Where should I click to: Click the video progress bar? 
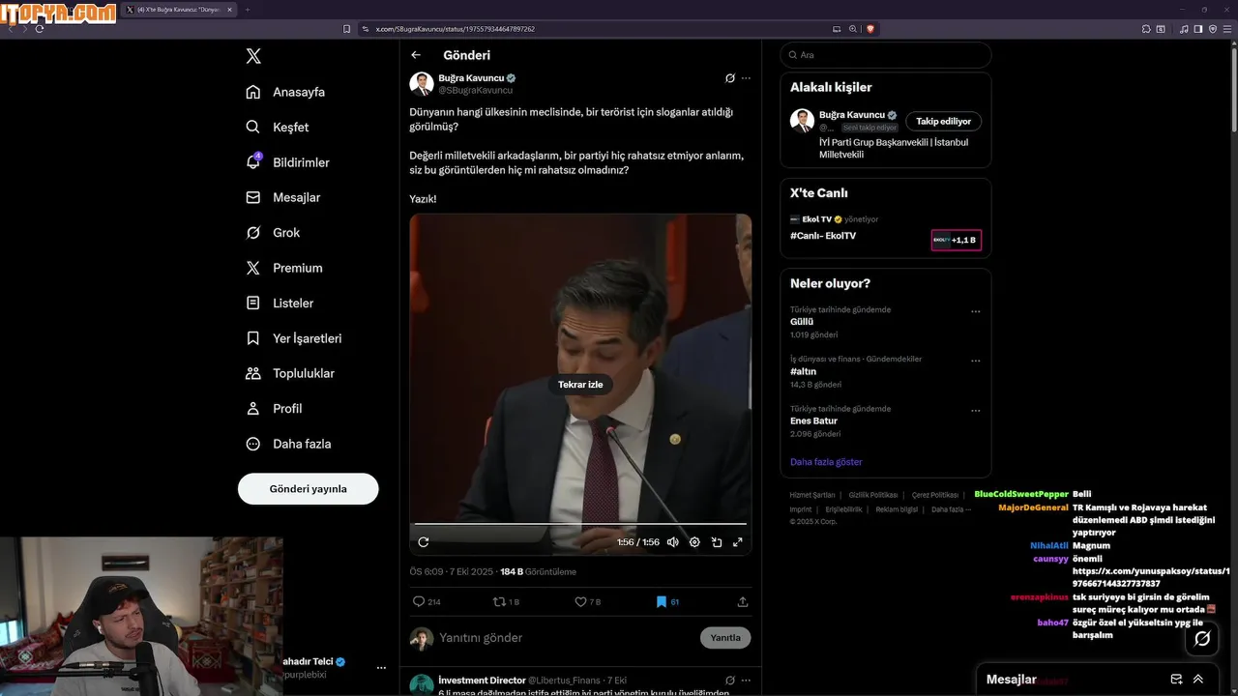click(x=580, y=524)
